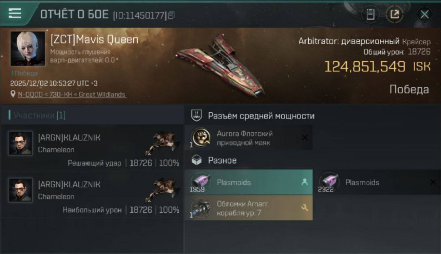Click the Chameleon ship icon in the Наибольший урон row
This screenshot has height=254, width=441.
[162, 190]
